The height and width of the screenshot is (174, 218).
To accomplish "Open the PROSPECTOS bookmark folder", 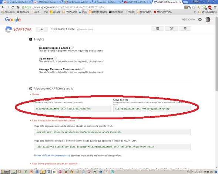I will click(144, 12).
